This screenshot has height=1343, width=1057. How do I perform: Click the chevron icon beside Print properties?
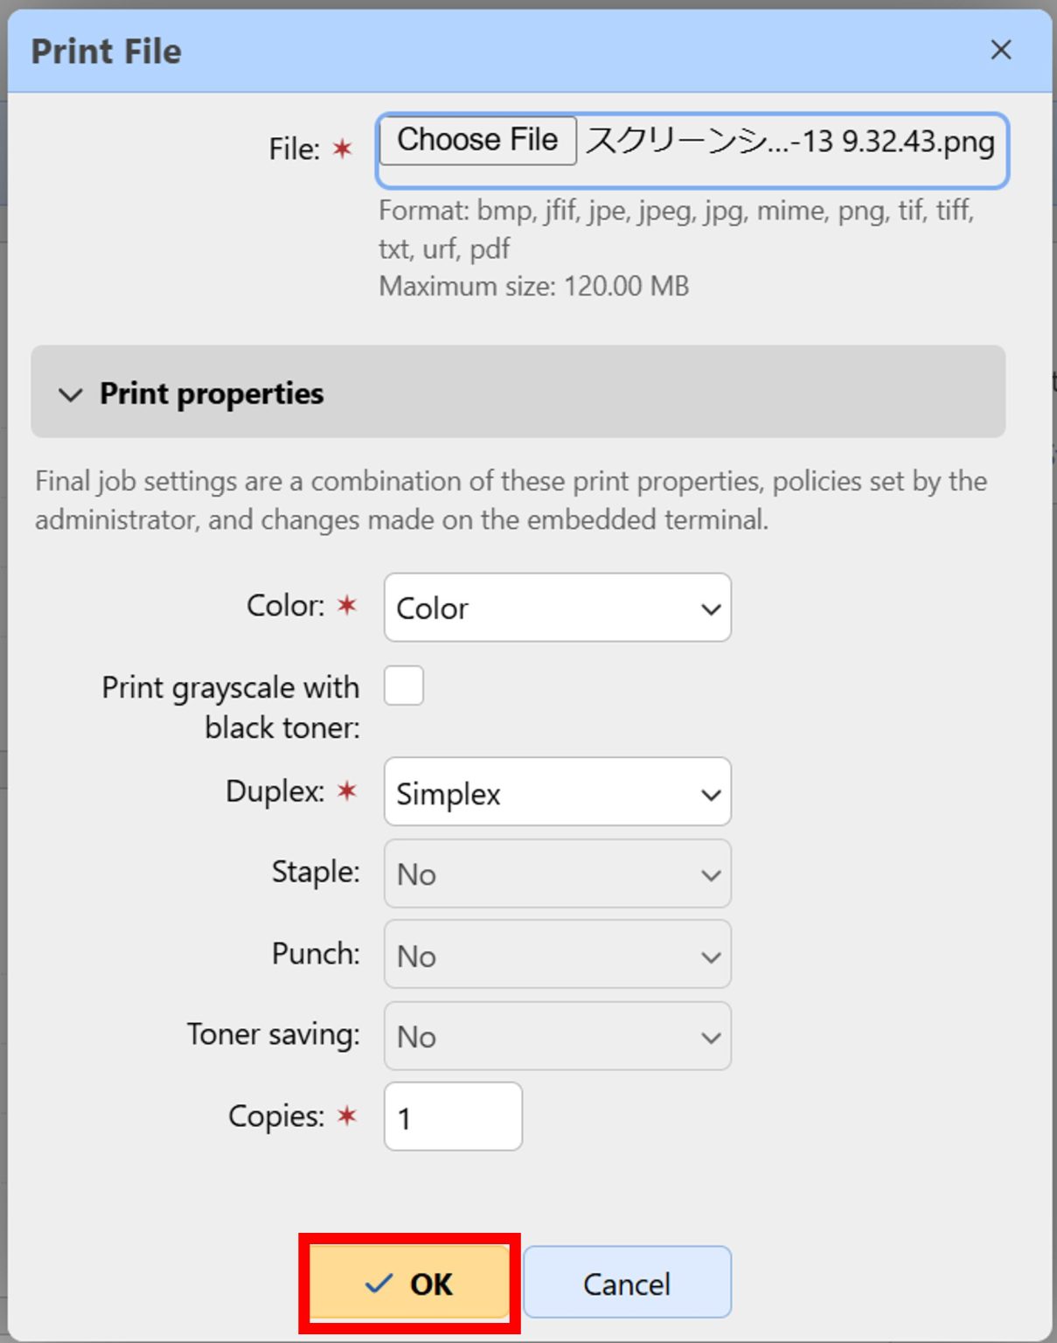pos(71,394)
